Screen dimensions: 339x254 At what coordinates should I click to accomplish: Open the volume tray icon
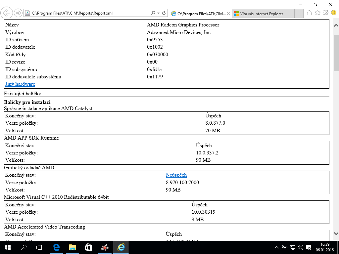click(301, 247)
